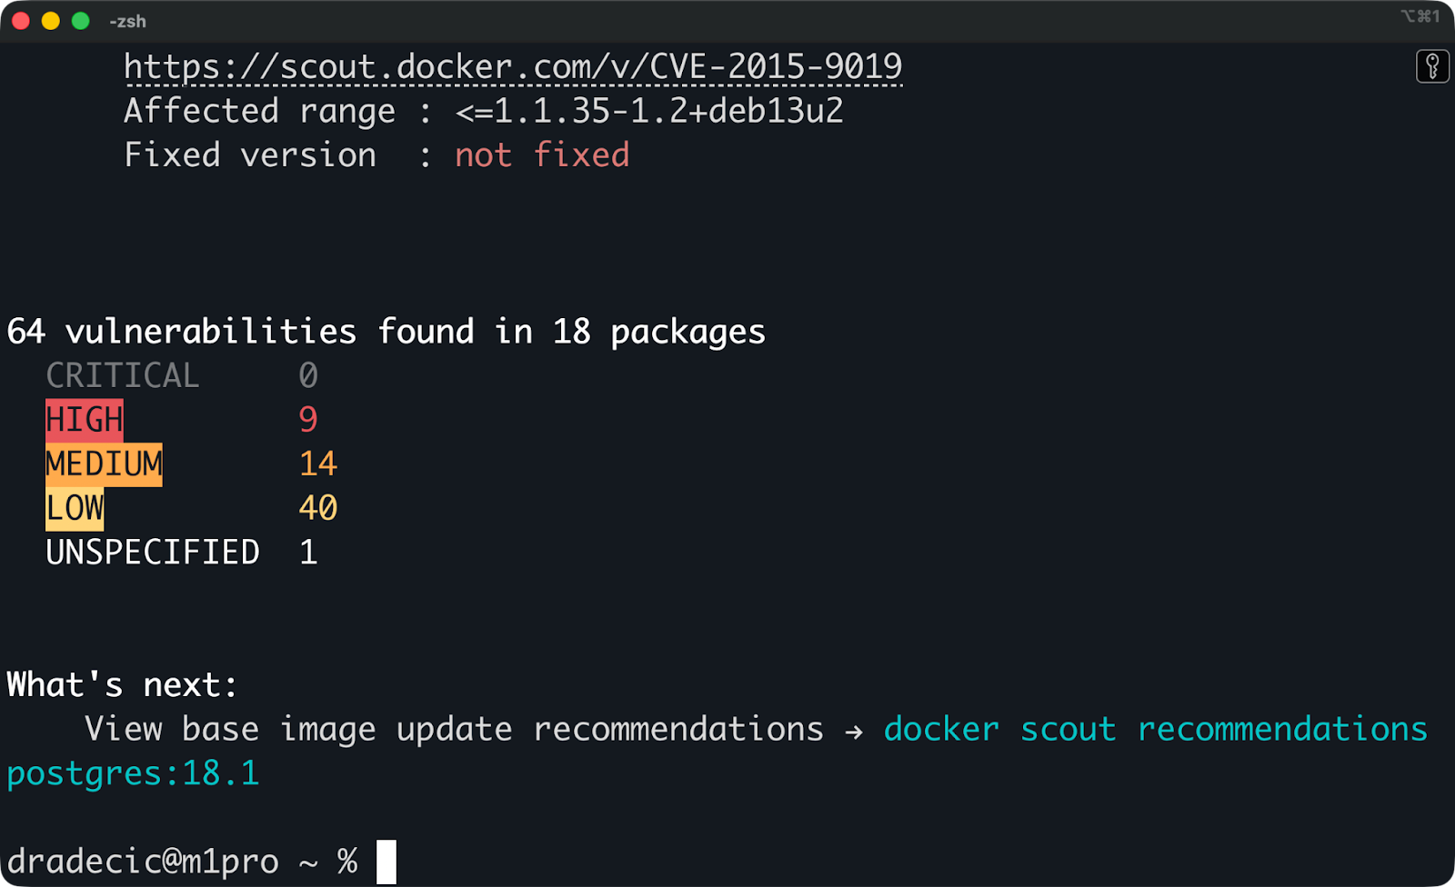The width and height of the screenshot is (1455, 887).
Task: Click the not fixed version text
Action: point(541,154)
